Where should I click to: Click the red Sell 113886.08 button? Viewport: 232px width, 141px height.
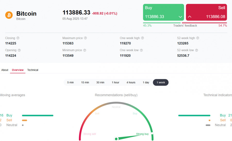point(206,12)
